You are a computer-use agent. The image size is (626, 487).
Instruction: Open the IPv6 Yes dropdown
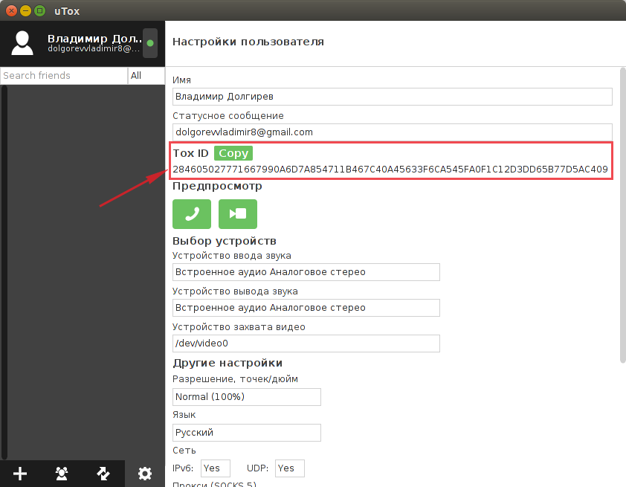click(x=216, y=468)
